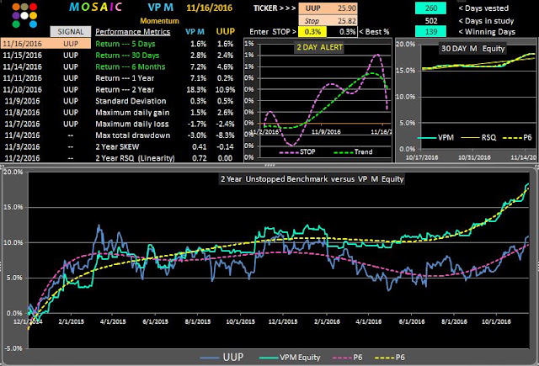Image resolution: width=539 pixels, height=366 pixels.
Task: Click the 4/1/2015 axis label
Action: 113,321
